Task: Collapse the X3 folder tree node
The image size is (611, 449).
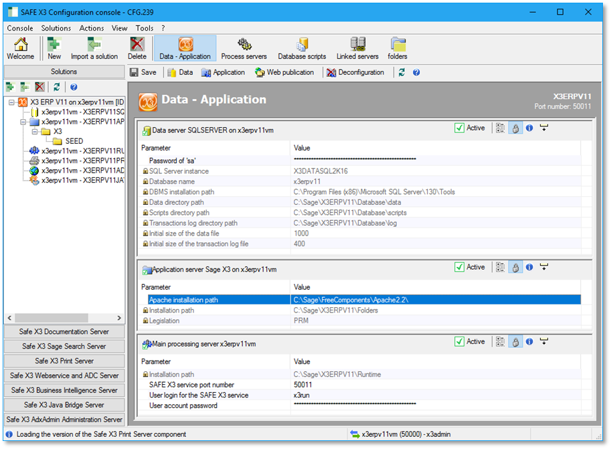Action: (34, 132)
